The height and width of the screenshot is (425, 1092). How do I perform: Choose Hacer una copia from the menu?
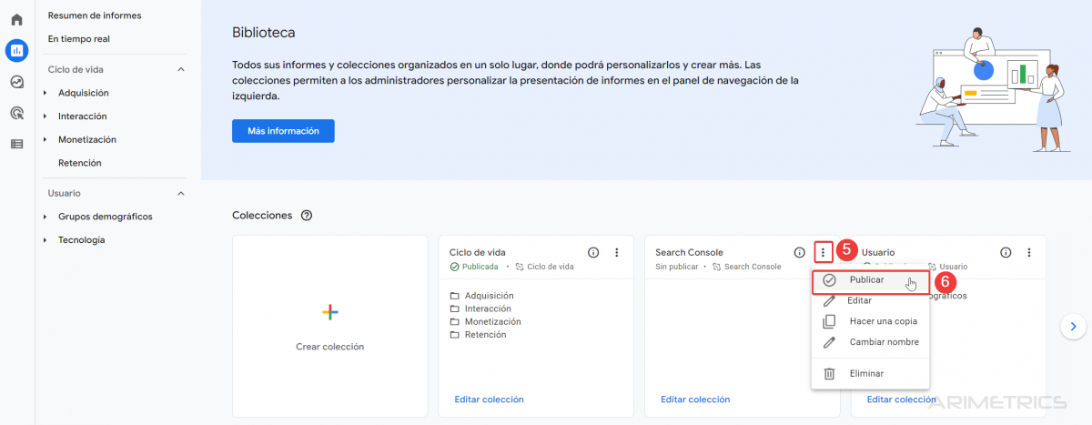point(883,321)
